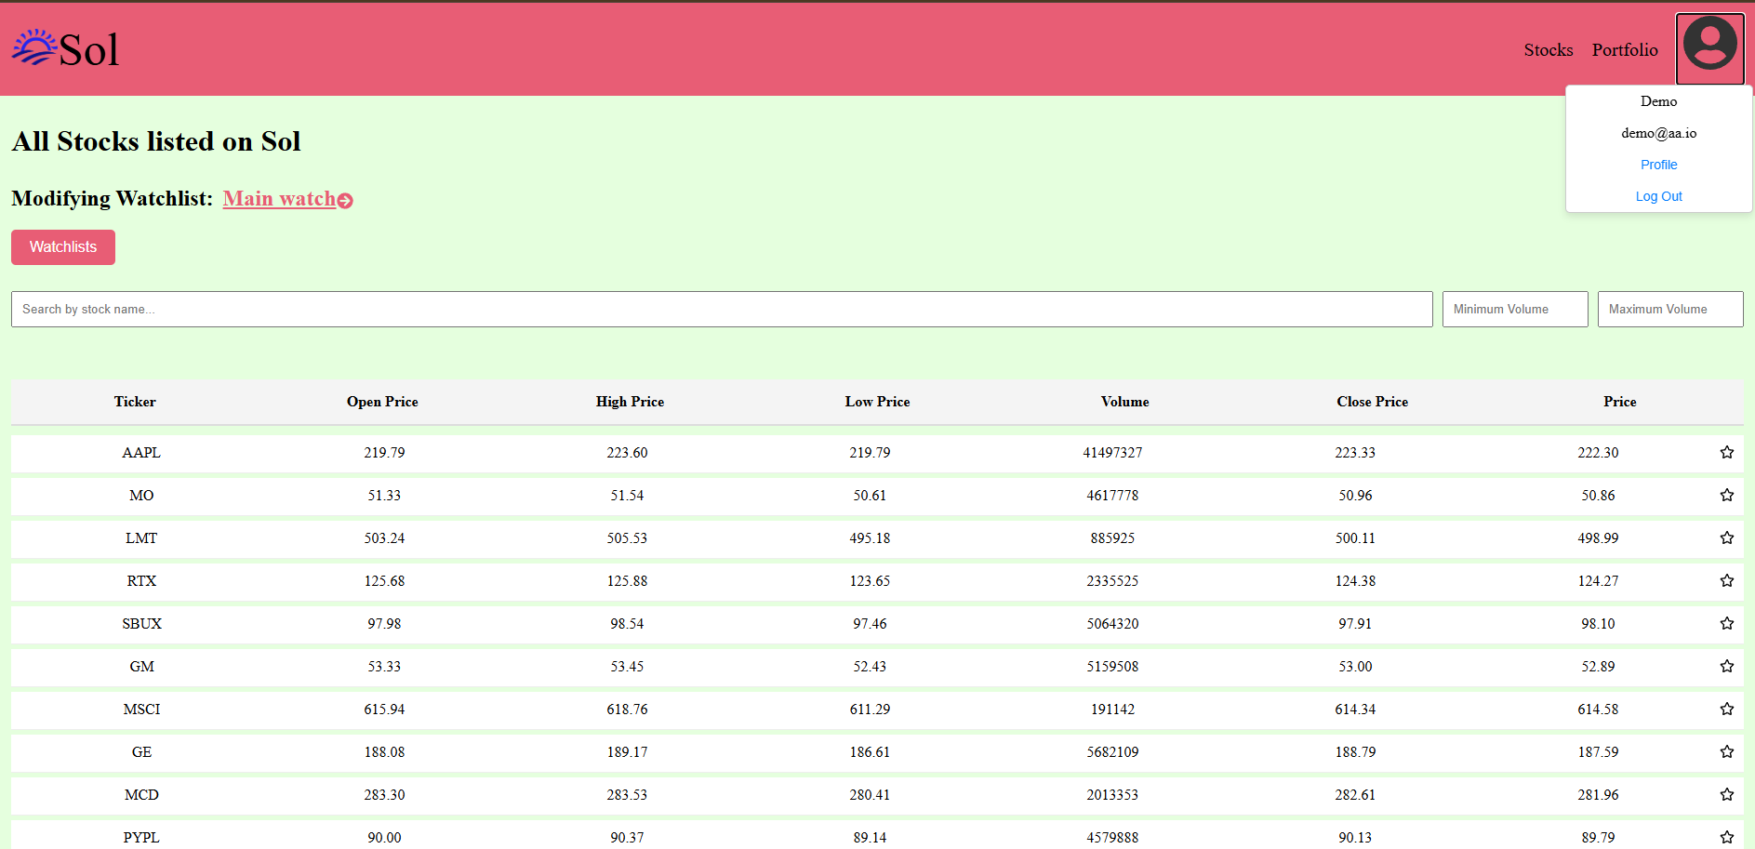
Task: Star the LMT stock row
Action: point(1726,538)
